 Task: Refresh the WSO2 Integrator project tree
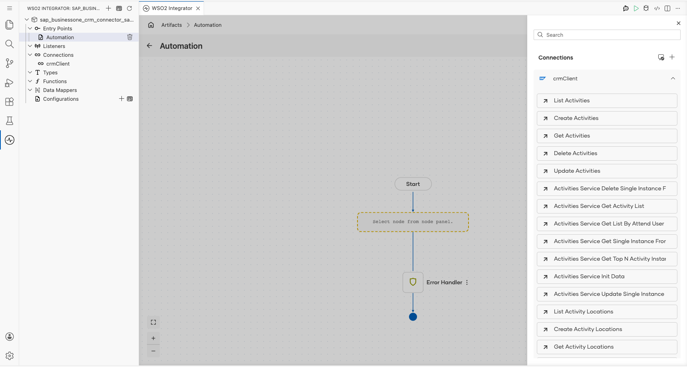pos(129,8)
